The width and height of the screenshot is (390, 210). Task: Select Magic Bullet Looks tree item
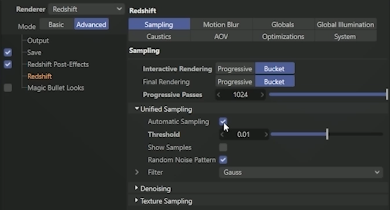tap(55, 88)
